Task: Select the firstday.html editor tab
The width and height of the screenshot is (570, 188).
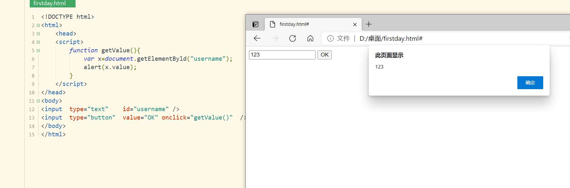Action: [x=53, y=4]
